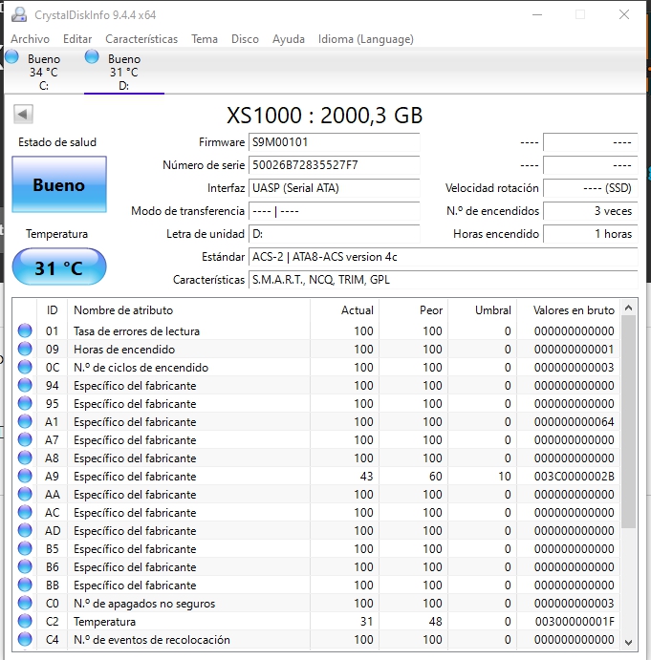Click the status icon for attribute AA
This screenshot has height=660, width=651.
[25, 494]
